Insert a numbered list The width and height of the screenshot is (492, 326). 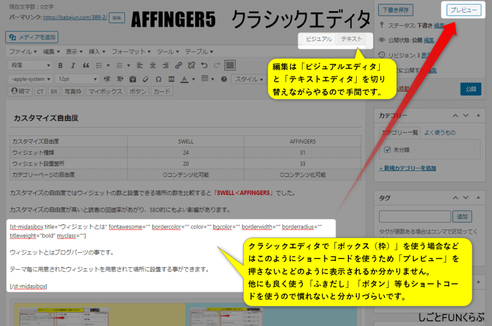(x=120, y=65)
